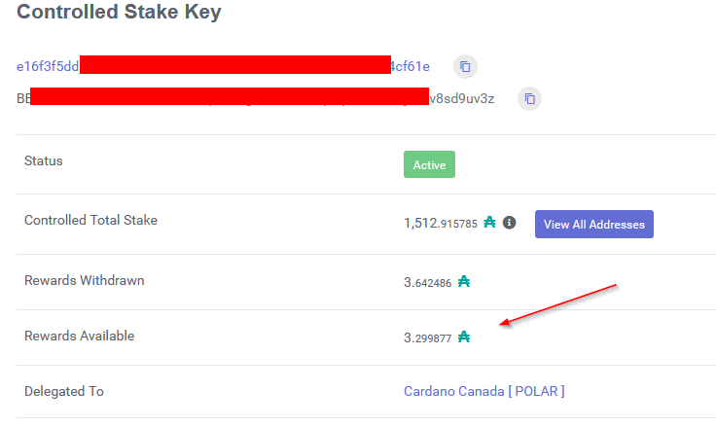Viewport: 716px width, 426px height.
Task: Open the Cardano Canada [ POLAR ] pool link
Action: [484, 391]
